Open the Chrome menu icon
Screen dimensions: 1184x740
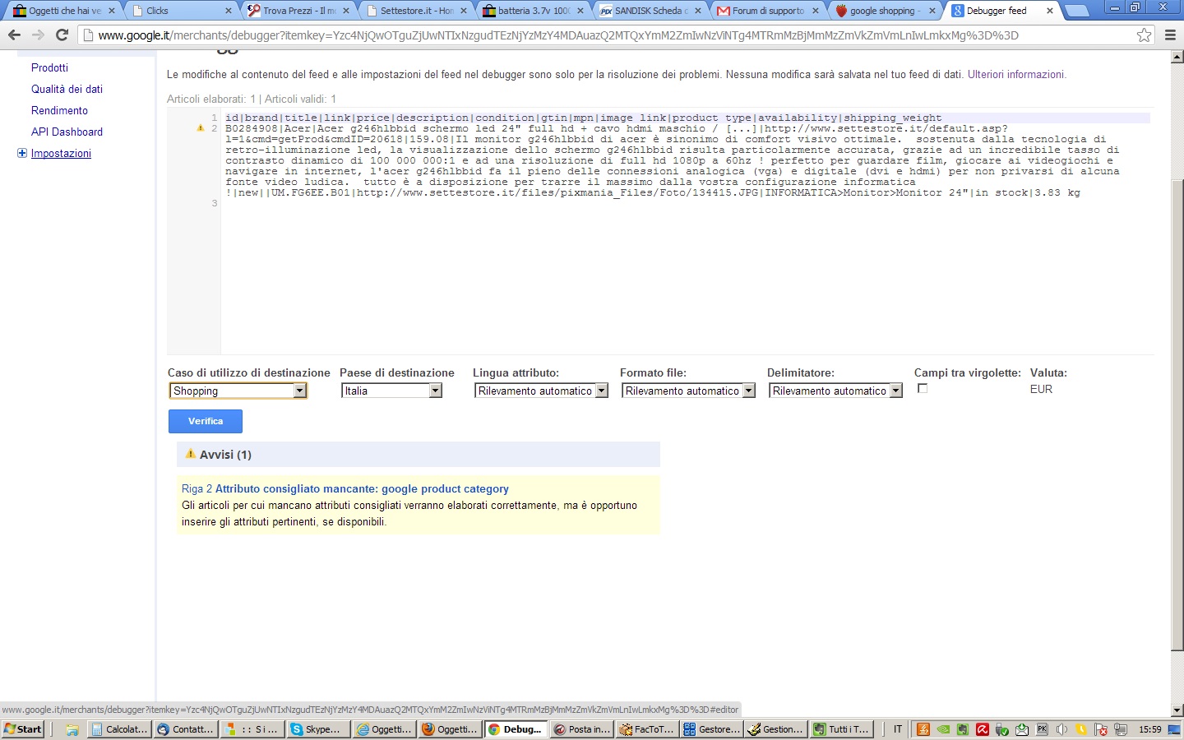[1171, 35]
